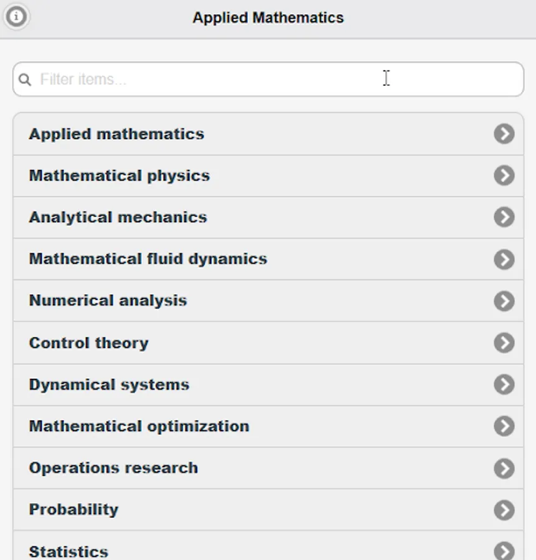This screenshot has height=560, width=536.
Task: Expand Mathematical optimization via its chevron
Action: pyautogui.click(x=504, y=426)
